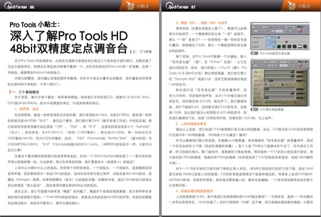
Task: Click the Midifan logo on page 86
Action: point(16,6)
